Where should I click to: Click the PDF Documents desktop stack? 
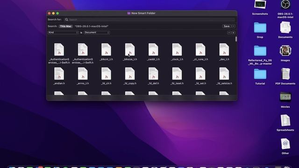(285, 74)
